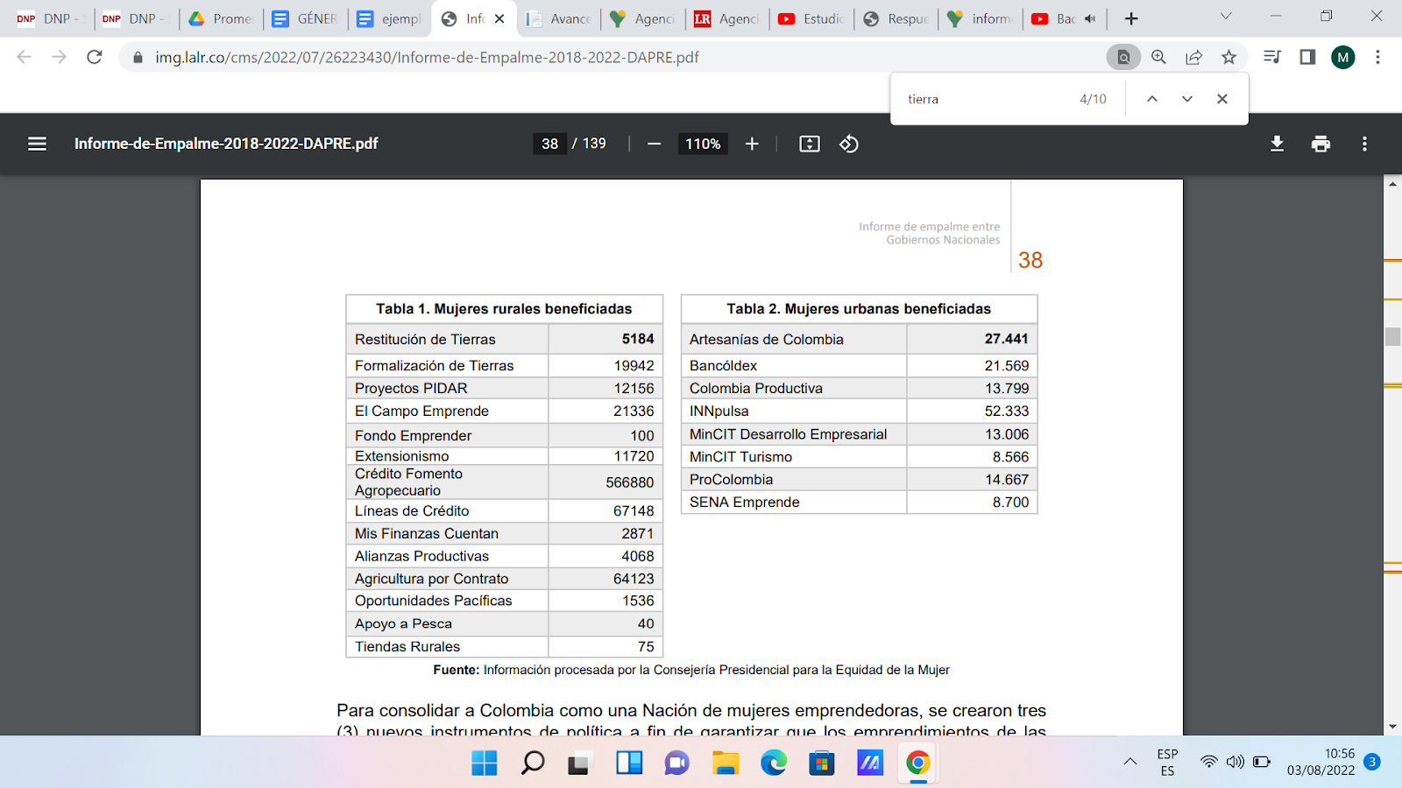Screen dimensions: 1402x788
Task: Switch to the LR Agenci tab
Action: (x=726, y=18)
